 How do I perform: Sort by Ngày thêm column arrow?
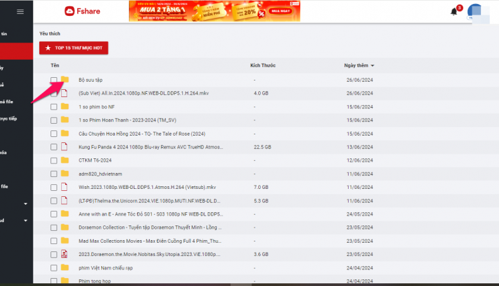coord(373,66)
